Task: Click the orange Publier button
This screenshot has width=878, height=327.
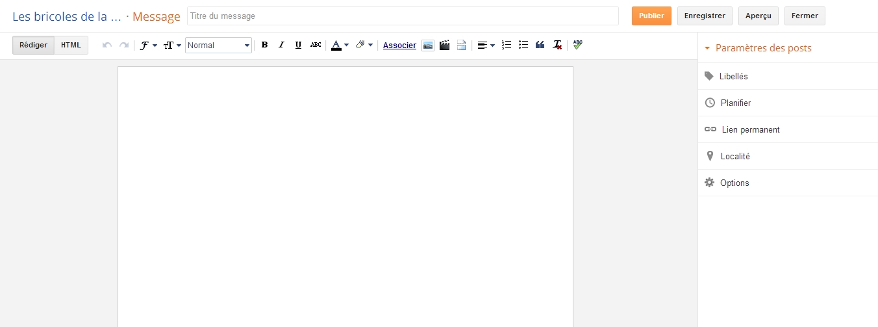Action: [651, 16]
